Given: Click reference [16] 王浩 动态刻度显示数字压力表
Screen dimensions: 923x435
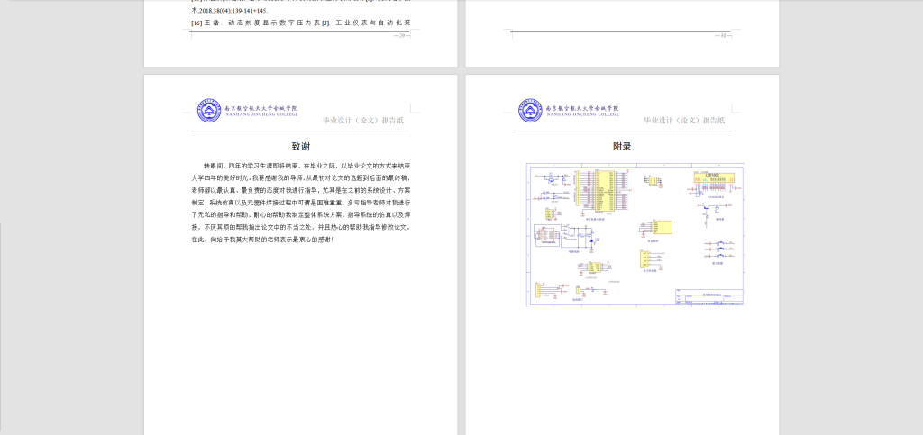Looking at the screenshot, I should (x=301, y=23).
